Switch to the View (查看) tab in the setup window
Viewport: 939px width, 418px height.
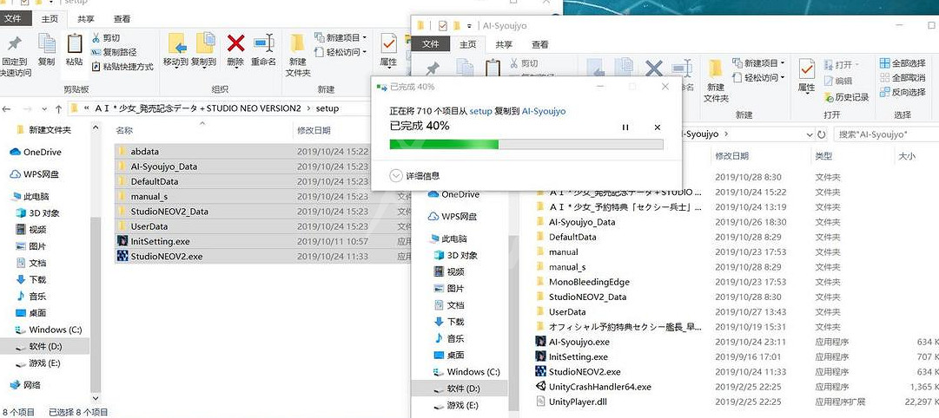(122, 18)
